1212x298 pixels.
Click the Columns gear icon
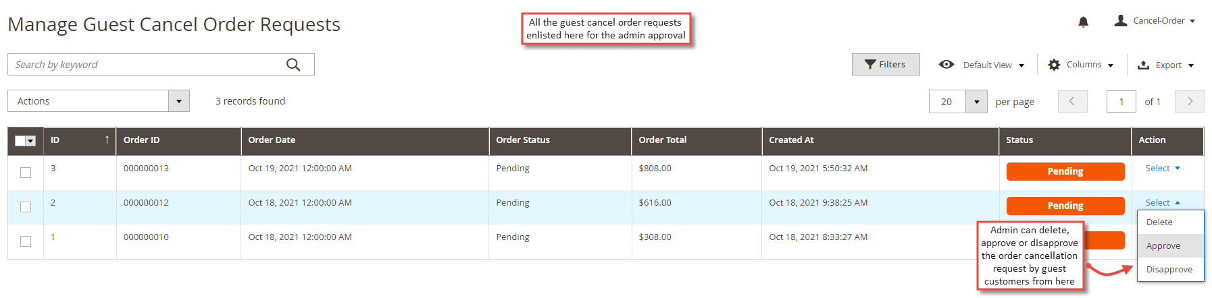click(x=1054, y=65)
